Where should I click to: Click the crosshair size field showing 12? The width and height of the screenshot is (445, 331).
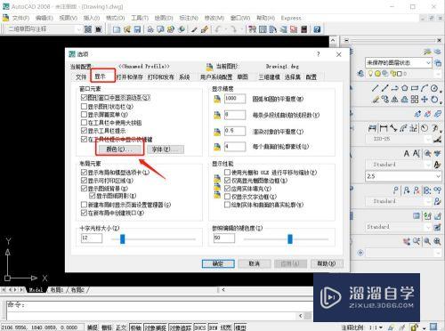tap(92, 238)
